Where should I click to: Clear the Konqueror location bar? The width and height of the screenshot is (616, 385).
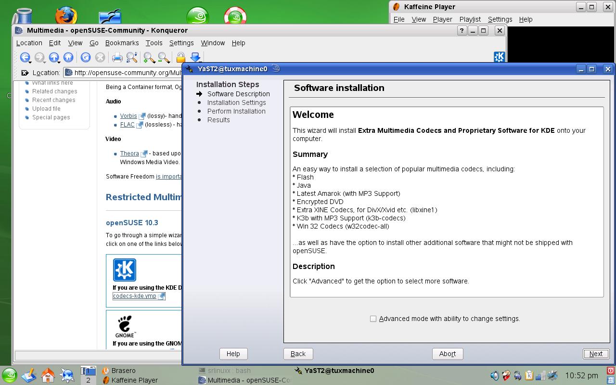coord(25,73)
